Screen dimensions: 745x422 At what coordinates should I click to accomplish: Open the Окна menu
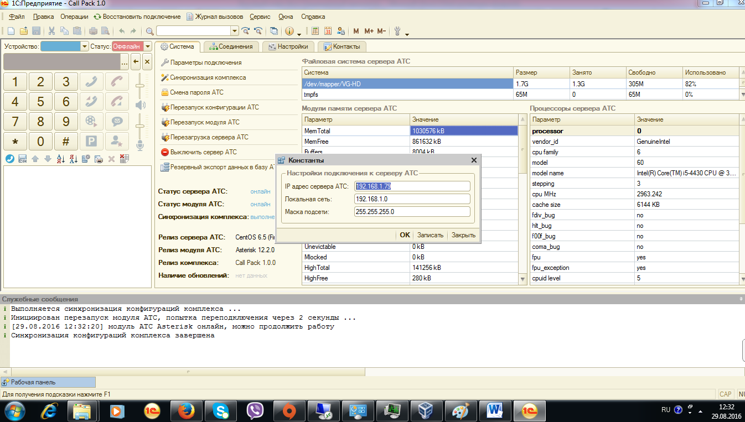tap(286, 17)
